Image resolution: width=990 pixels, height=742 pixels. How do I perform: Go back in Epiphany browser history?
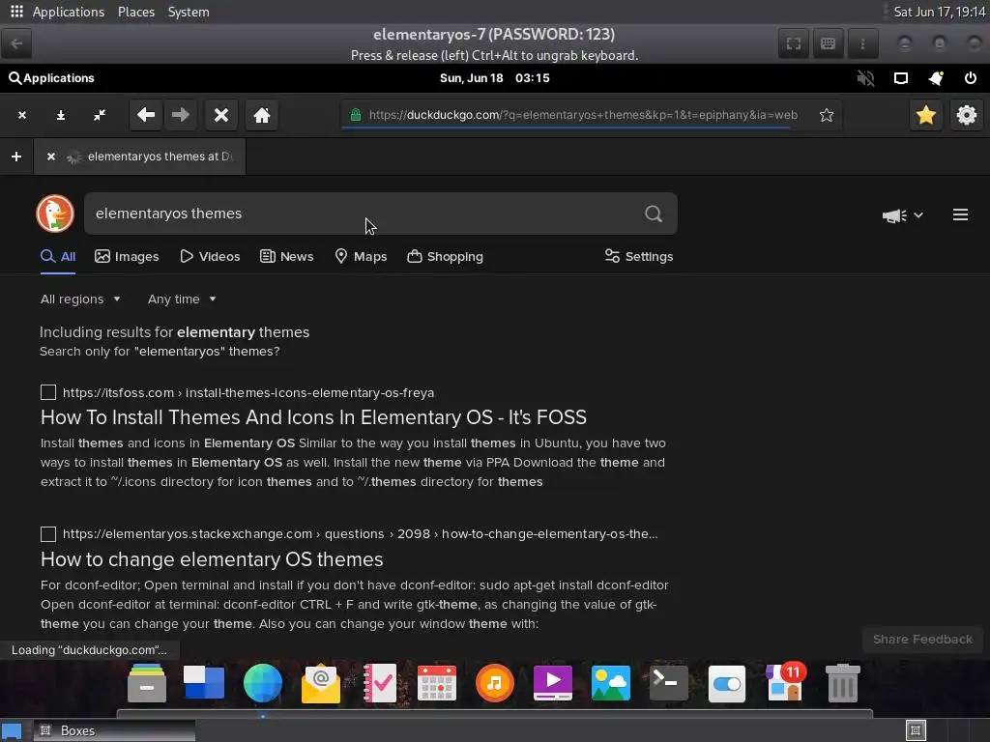point(146,115)
